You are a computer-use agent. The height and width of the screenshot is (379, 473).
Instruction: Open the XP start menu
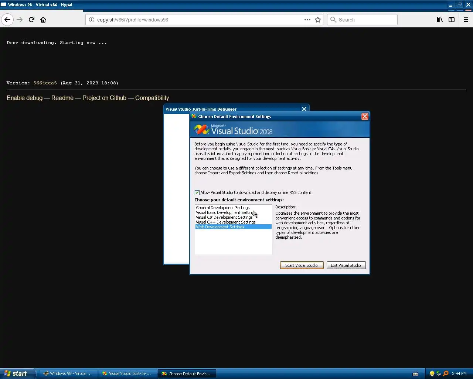pos(18,373)
